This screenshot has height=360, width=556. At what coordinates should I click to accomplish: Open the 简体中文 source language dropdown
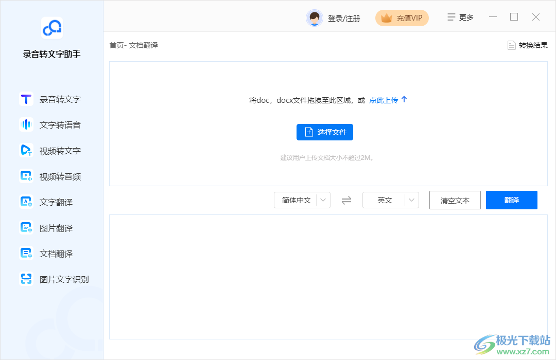tap(302, 200)
